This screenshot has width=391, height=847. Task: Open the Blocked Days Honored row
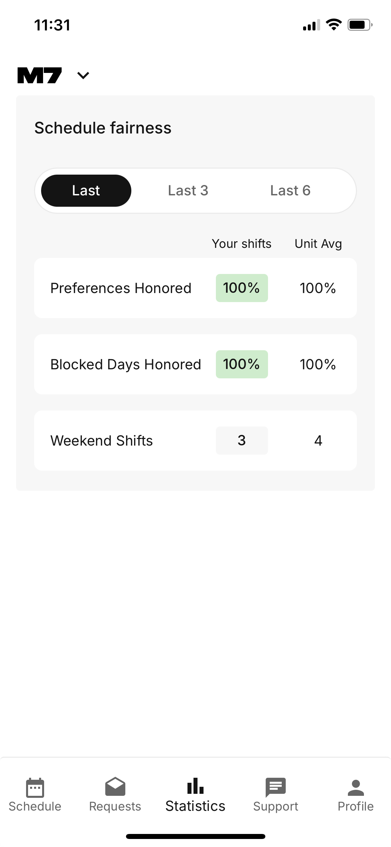(x=126, y=364)
